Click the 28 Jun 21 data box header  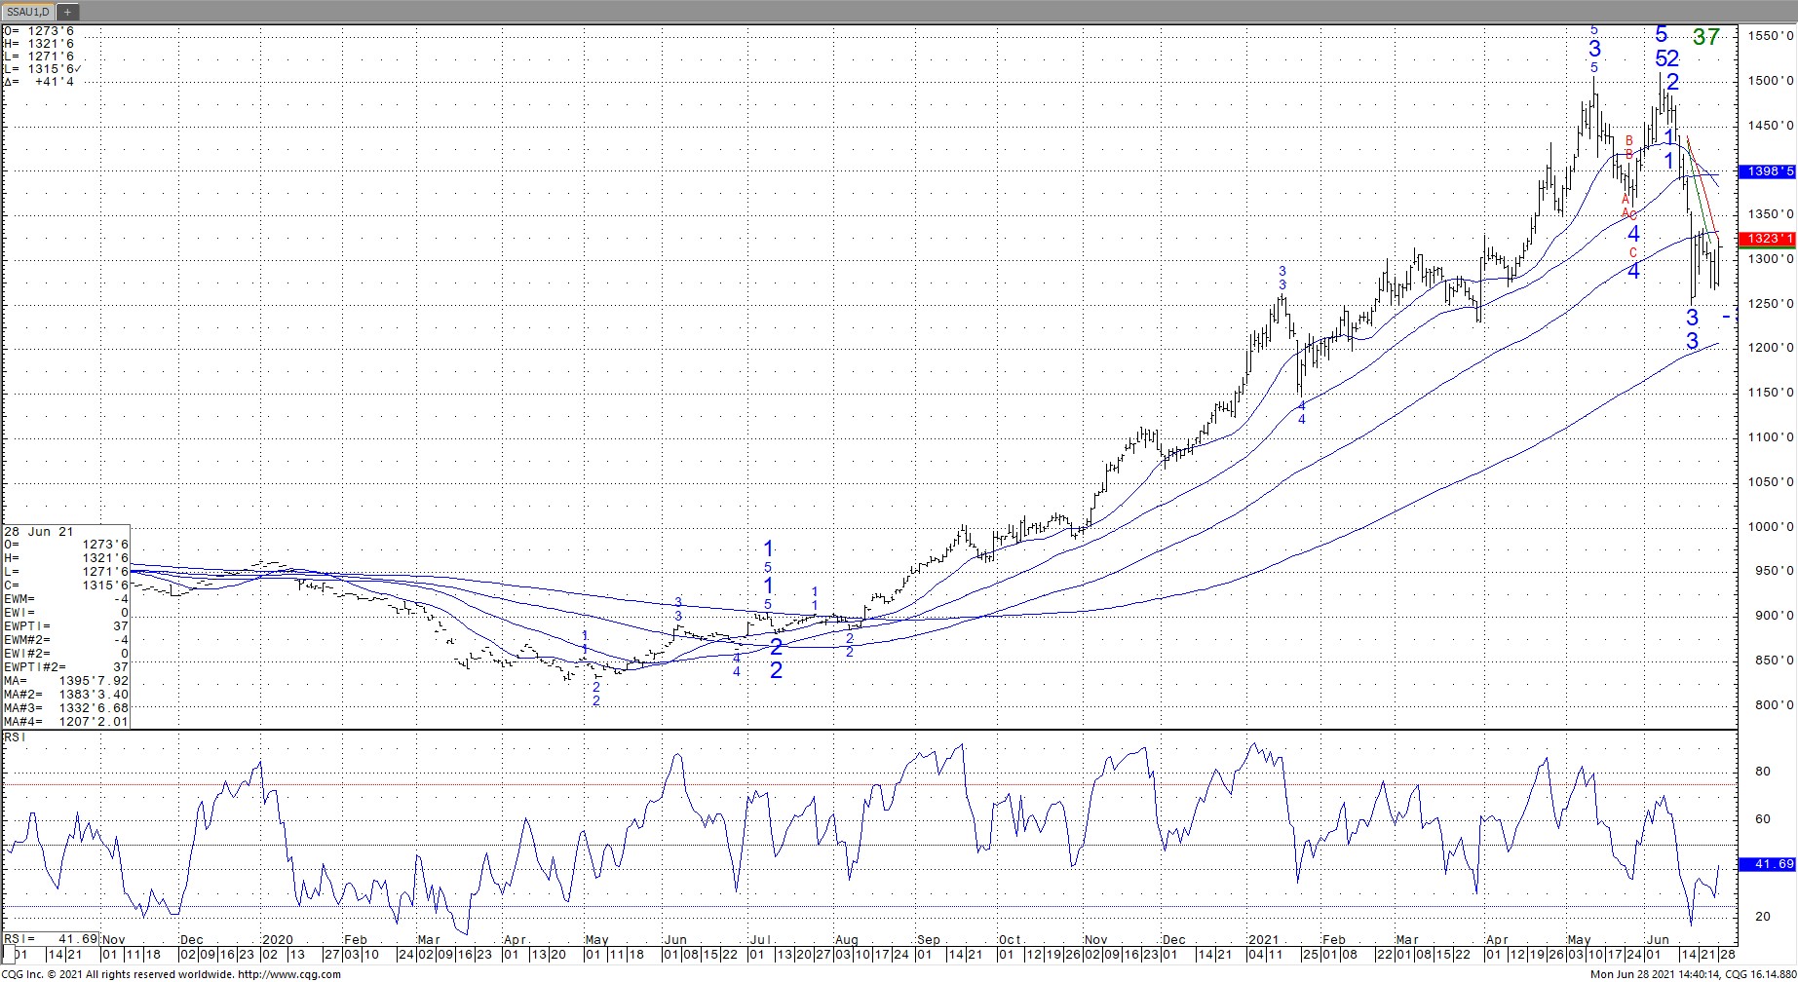tap(38, 531)
